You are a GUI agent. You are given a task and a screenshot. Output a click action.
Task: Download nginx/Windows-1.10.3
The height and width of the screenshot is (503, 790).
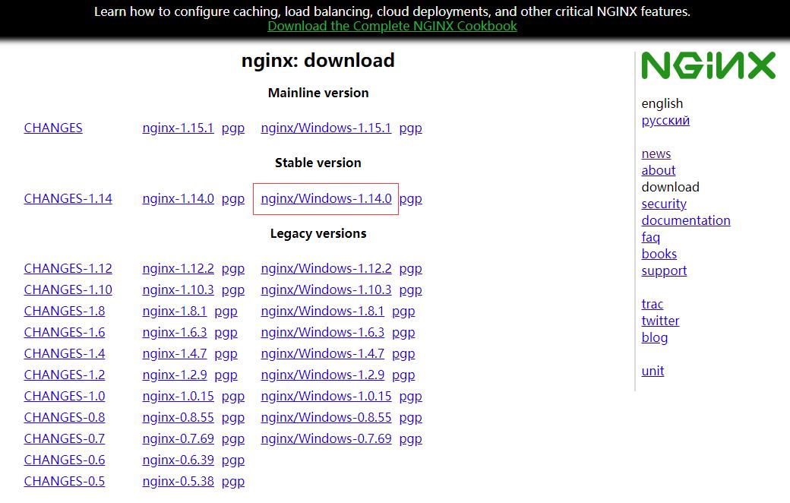click(326, 289)
